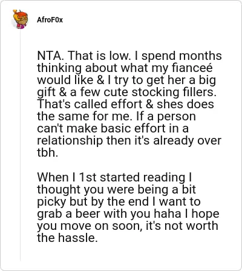Click the final text "the hassle."
The width and height of the screenshot is (242, 271).
coord(67,238)
